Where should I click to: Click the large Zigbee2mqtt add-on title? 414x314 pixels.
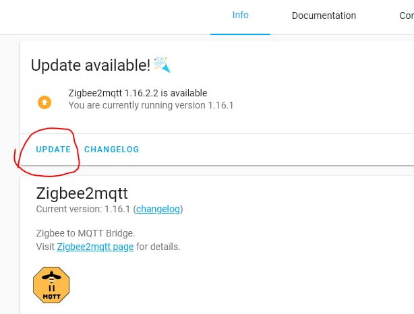(x=82, y=193)
